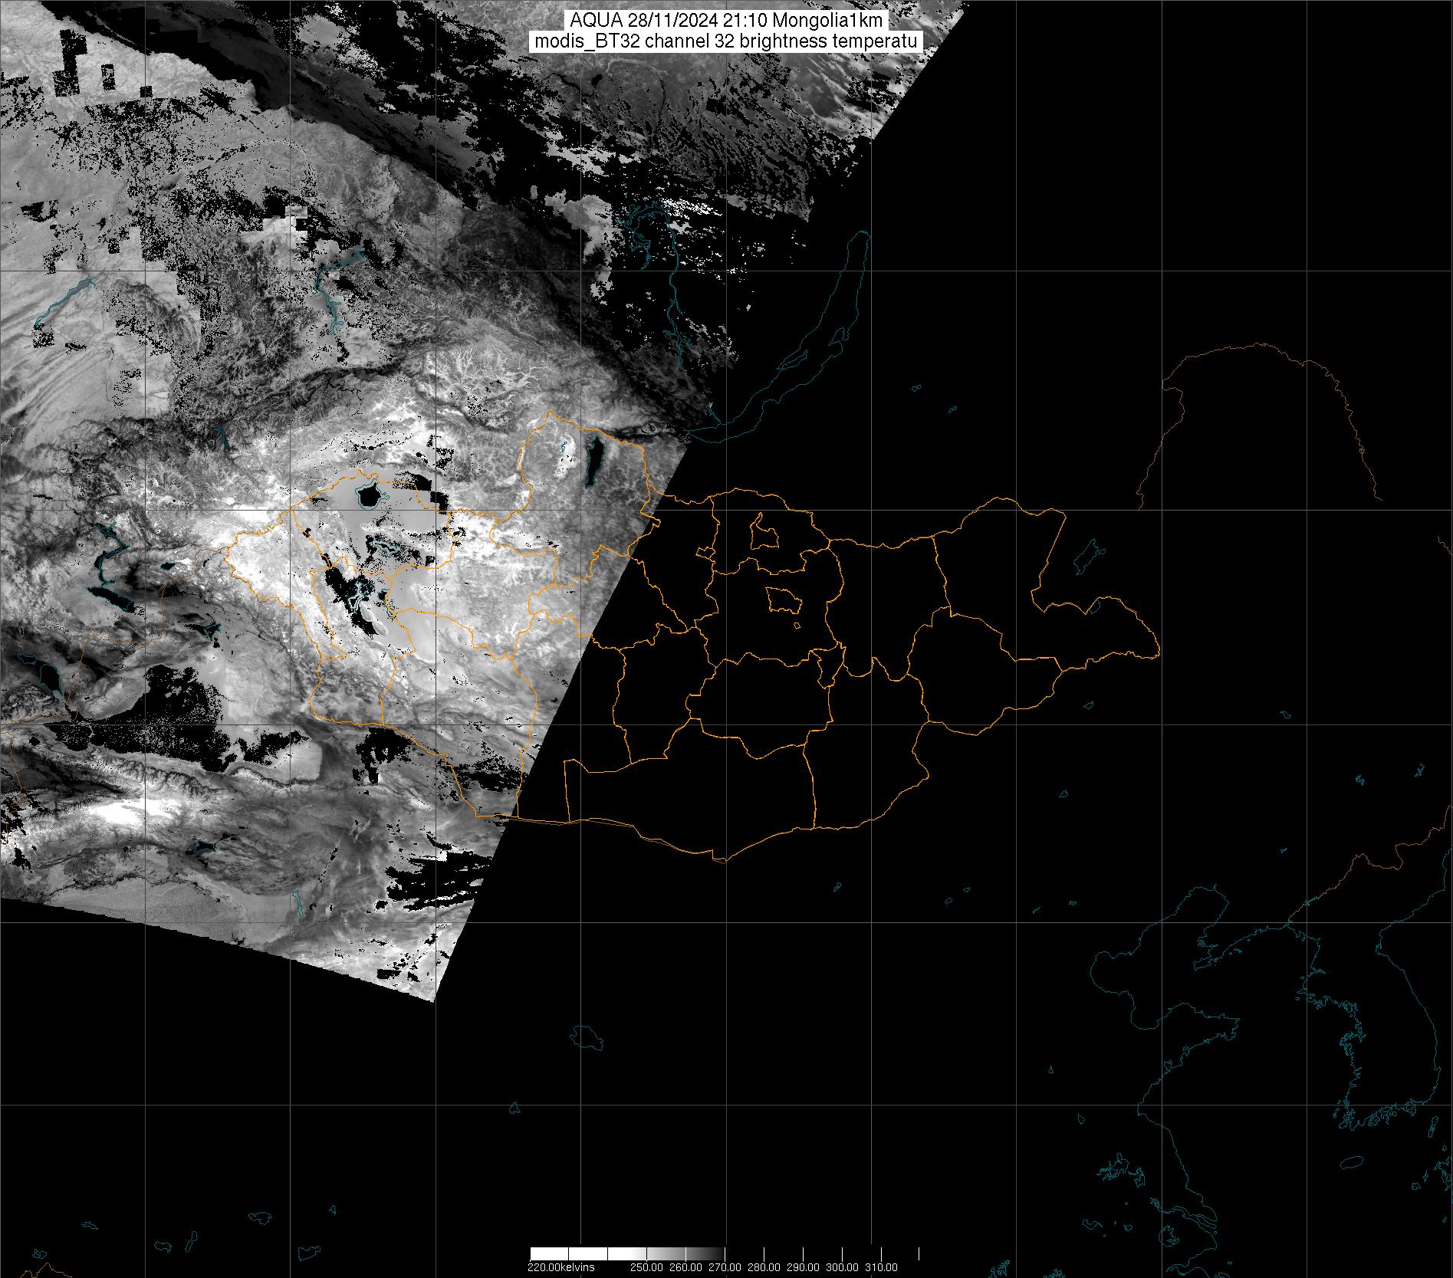
Task: Click the "310.00" scale label
Action: pyautogui.click(x=880, y=1267)
